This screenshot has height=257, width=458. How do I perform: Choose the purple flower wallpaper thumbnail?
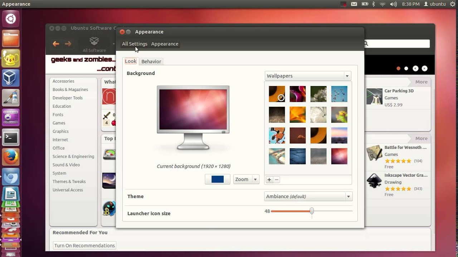[x=298, y=94]
